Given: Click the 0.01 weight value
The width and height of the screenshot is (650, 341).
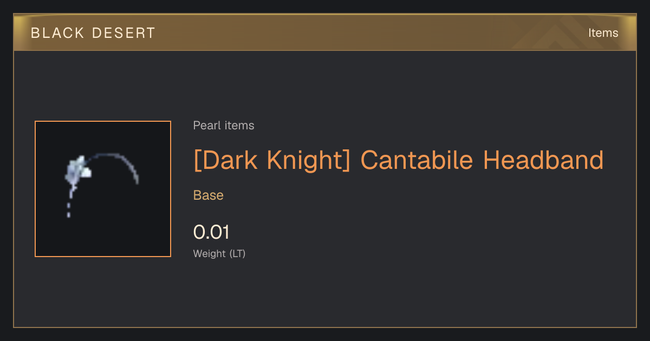Looking at the screenshot, I should click(212, 232).
